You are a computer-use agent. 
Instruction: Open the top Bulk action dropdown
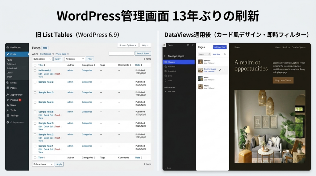click(x=42, y=59)
